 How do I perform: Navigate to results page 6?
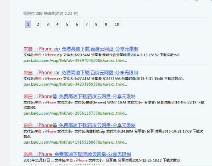click(x=77, y=24)
